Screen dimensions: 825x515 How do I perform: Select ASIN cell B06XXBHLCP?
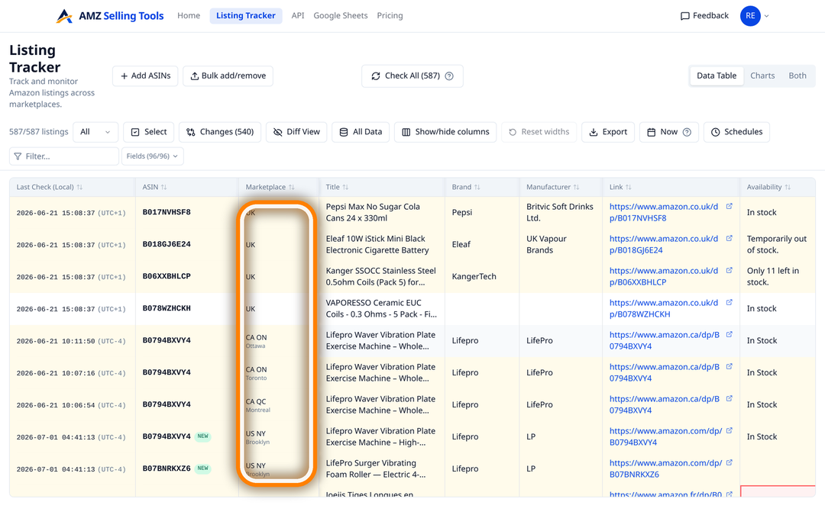(x=167, y=276)
